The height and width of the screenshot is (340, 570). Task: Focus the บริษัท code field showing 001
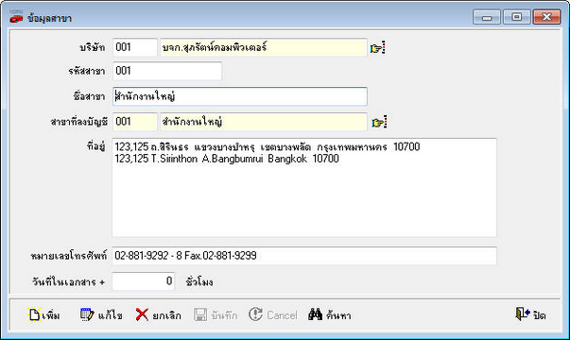click(135, 47)
